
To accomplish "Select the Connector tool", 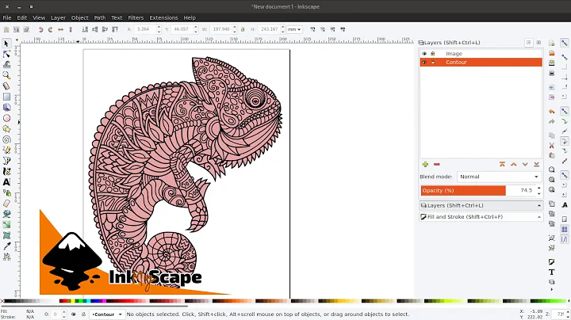I will [x=6, y=257].
